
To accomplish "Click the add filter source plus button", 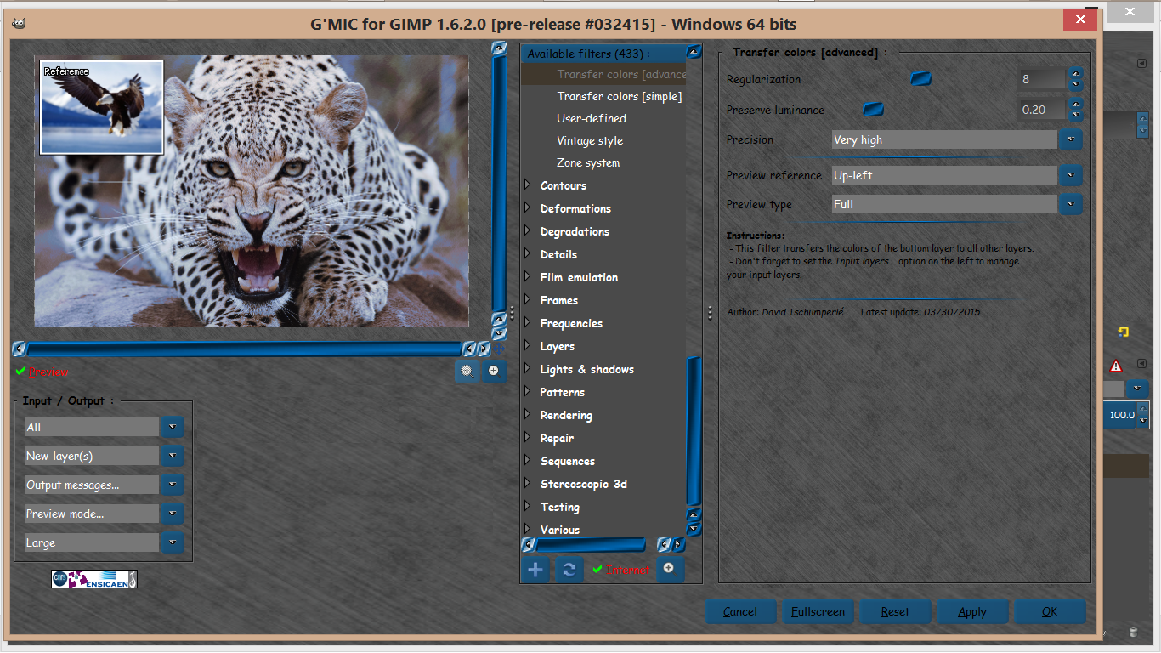I will [x=535, y=570].
